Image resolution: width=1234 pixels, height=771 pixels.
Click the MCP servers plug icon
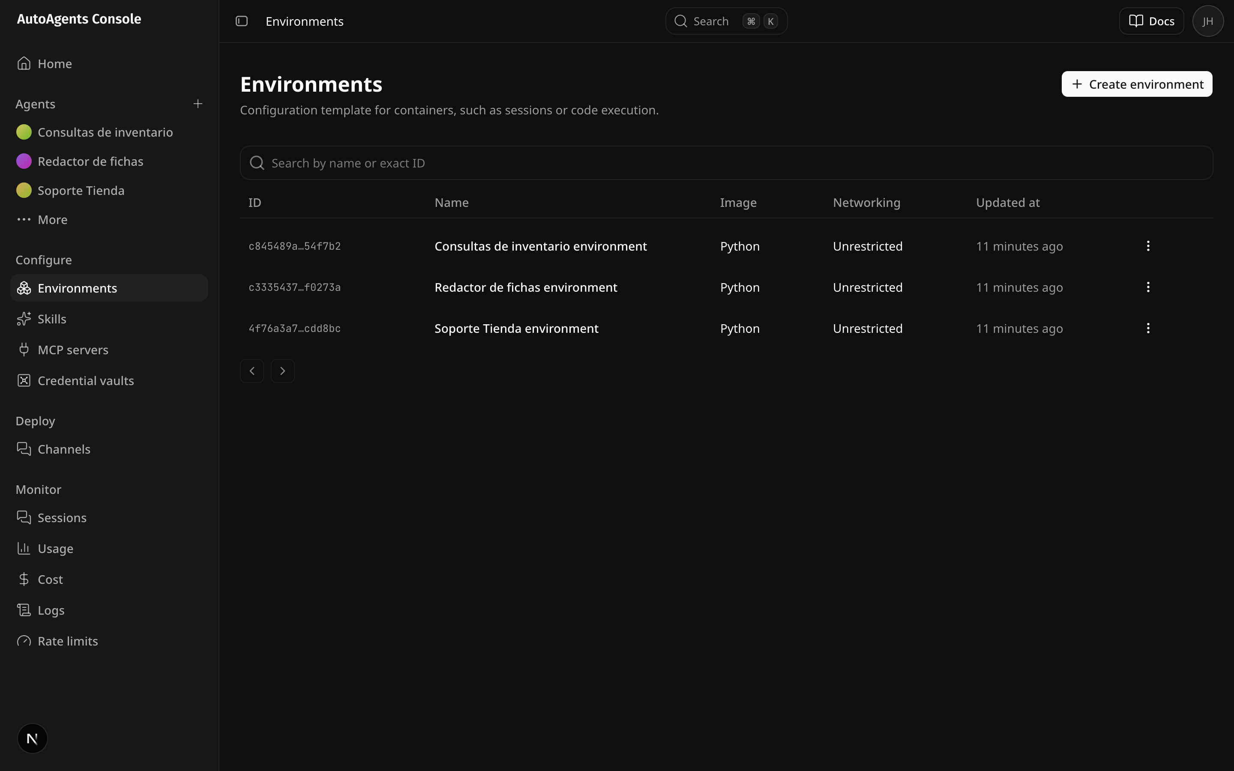24,349
